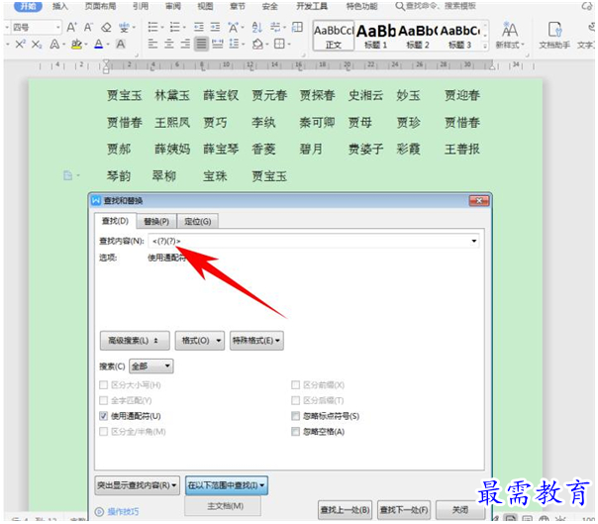Click the distributed alignment icon
This screenshot has width=598, height=524.
(x=218, y=45)
